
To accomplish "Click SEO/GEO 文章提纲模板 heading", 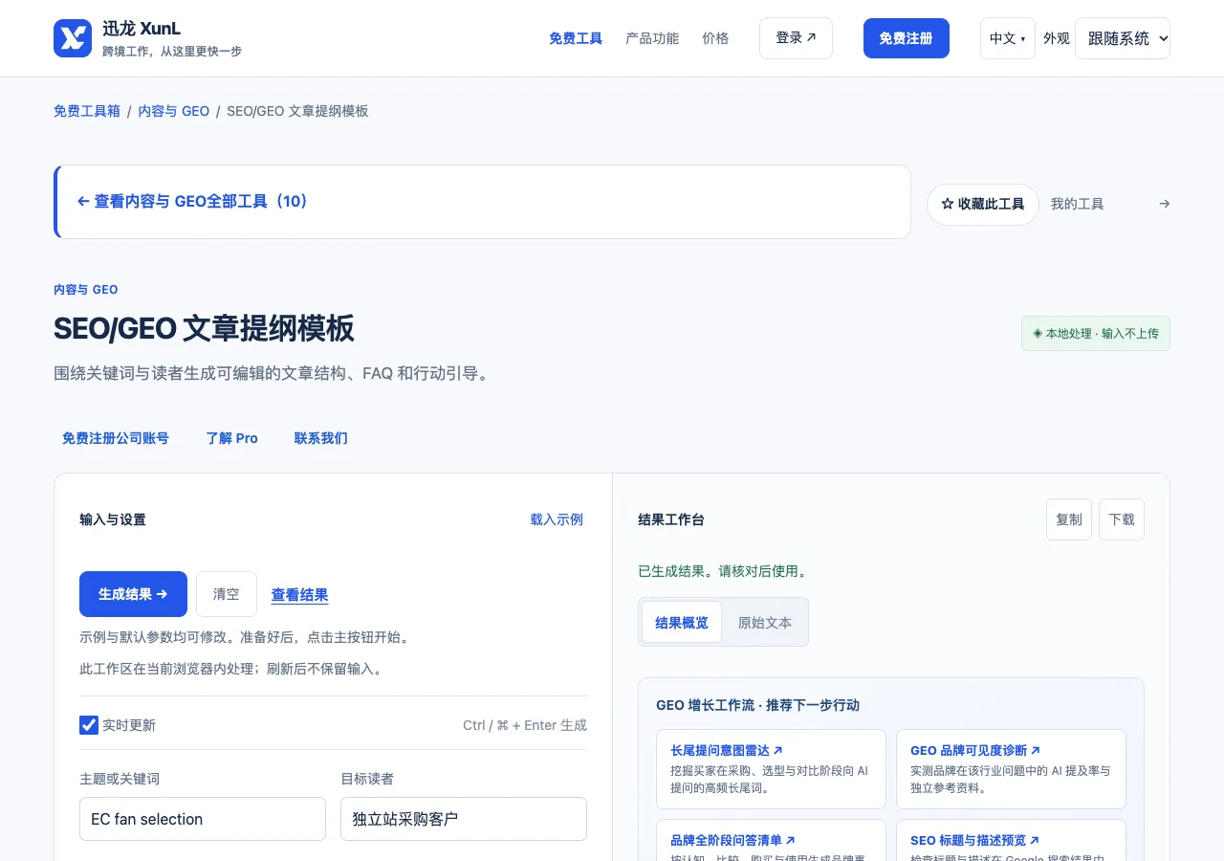I will [x=204, y=328].
